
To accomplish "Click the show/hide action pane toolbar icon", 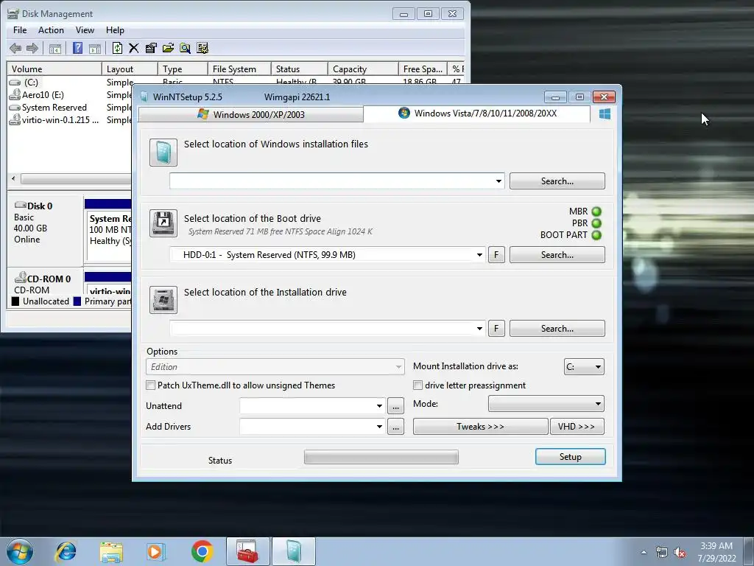I will point(95,48).
